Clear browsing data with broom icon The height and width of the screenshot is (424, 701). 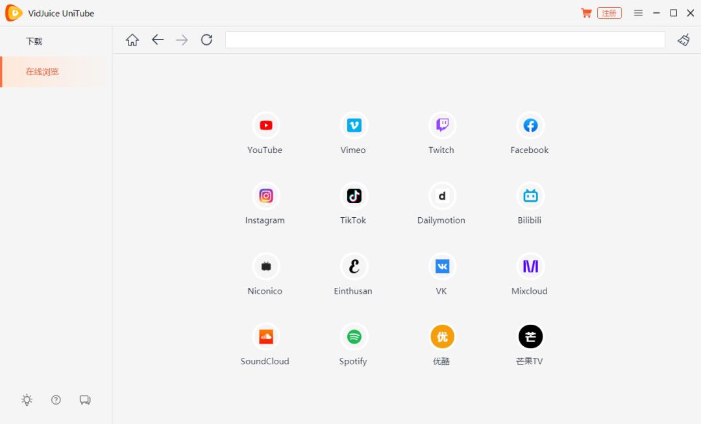[683, 40]
